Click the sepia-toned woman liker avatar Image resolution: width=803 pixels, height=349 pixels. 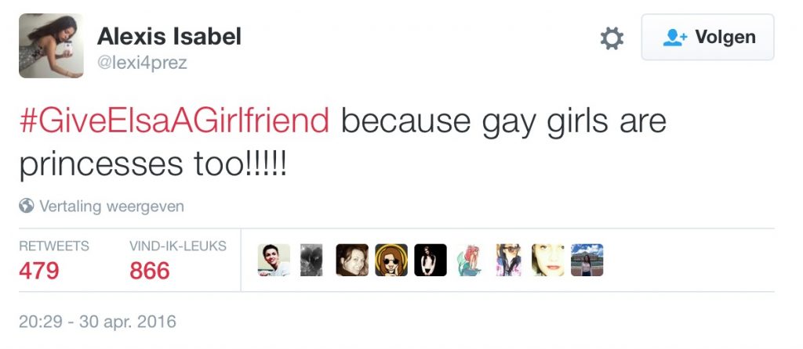[352, 261]
